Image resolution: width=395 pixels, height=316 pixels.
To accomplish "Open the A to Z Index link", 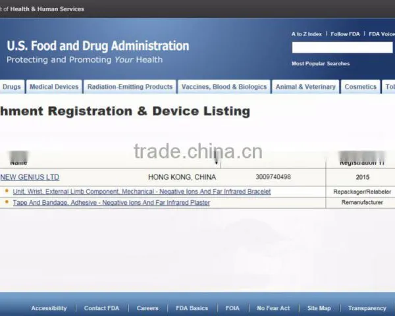I will pyautogui.click(x=307, y=34).
